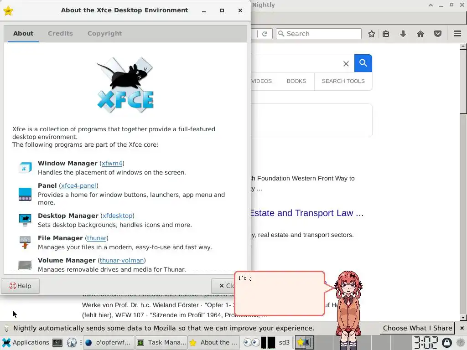The width and height of the screenshot is (467, 350).
Task: Click the mascot's speech bubble
Action: point(280,293)
